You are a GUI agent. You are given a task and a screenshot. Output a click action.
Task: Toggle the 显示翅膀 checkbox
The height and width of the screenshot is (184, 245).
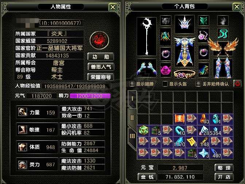tap(132, 84)
